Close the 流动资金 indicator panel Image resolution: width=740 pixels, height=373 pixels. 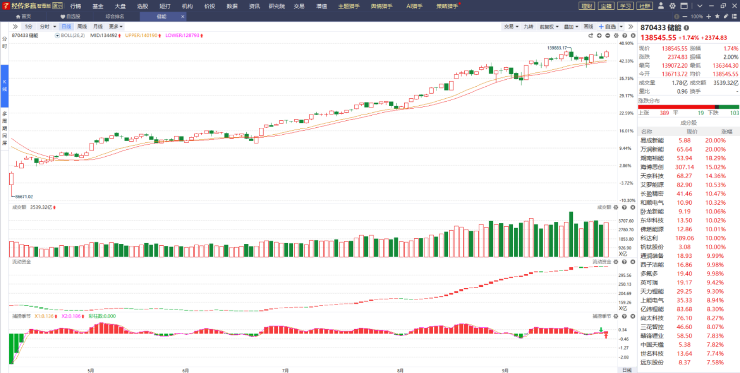click(633, 262)
